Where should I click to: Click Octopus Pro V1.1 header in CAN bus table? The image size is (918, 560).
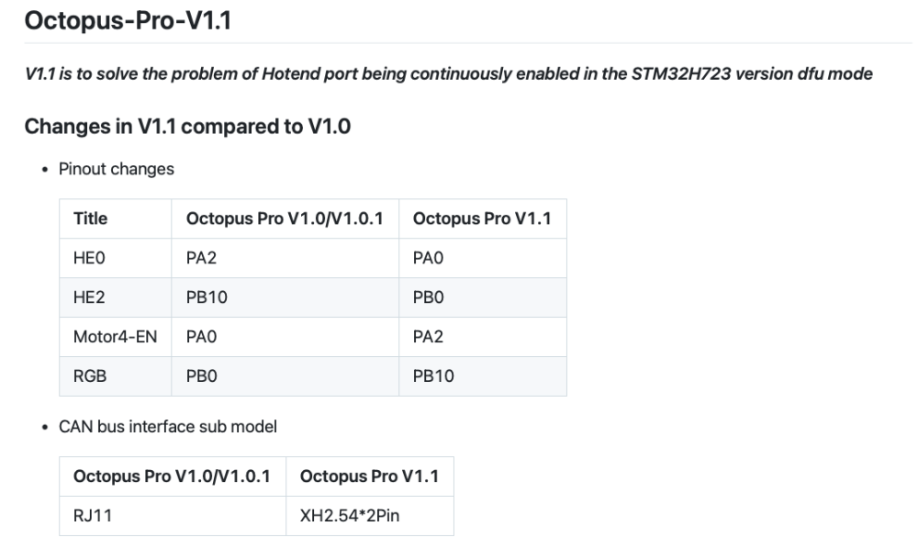[x=369, y=476]
